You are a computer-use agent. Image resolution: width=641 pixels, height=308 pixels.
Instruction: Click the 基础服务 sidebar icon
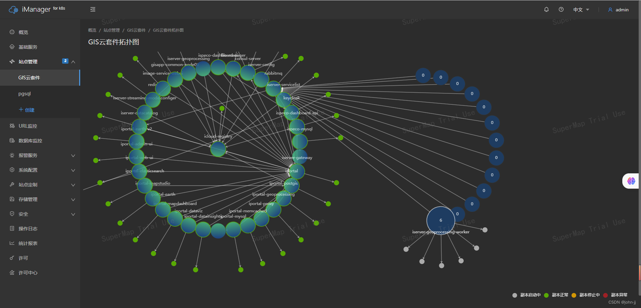point(12,47)
